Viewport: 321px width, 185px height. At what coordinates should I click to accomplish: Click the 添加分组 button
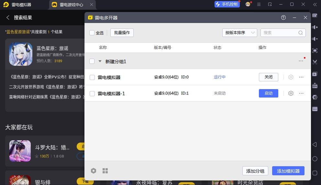tap(255, 171)
